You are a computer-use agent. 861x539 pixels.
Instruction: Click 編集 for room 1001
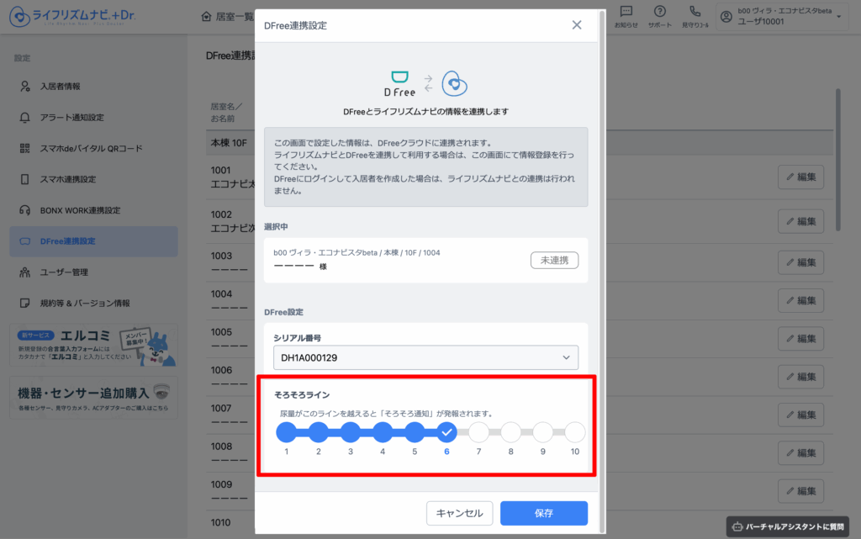pos(800,177)
